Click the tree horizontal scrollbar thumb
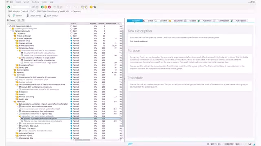This screenshot has width=261, height=146. [x=82, y=140]
